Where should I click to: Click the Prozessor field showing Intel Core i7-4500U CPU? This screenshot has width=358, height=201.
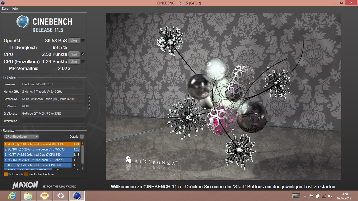(x=52, y=84)
